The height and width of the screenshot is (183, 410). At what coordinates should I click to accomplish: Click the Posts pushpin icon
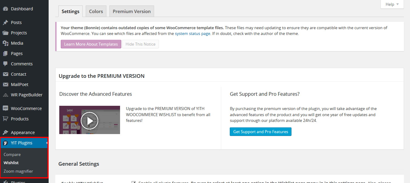tap(5, 22)
